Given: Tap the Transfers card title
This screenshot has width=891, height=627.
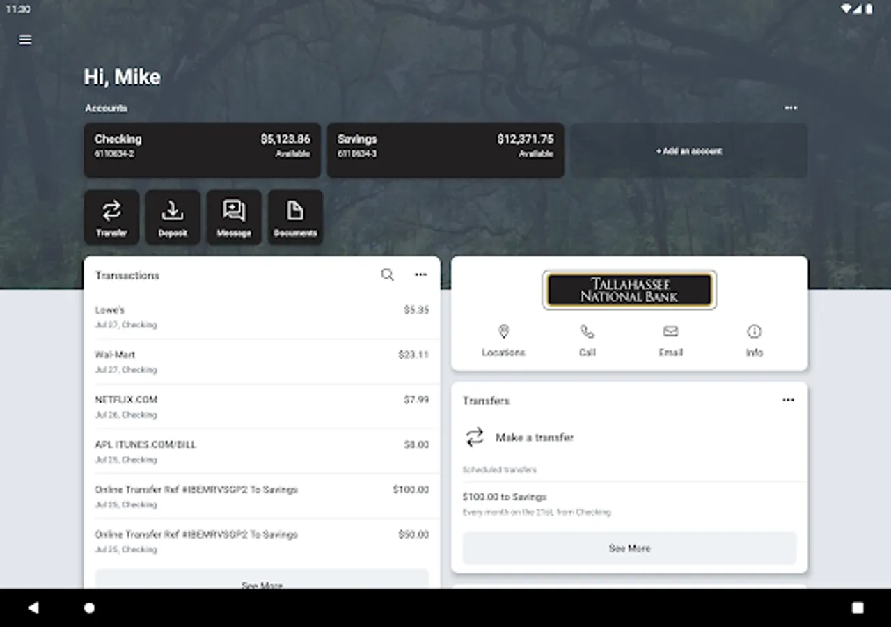Looking at the screenshot, I should tap(486, 401).
